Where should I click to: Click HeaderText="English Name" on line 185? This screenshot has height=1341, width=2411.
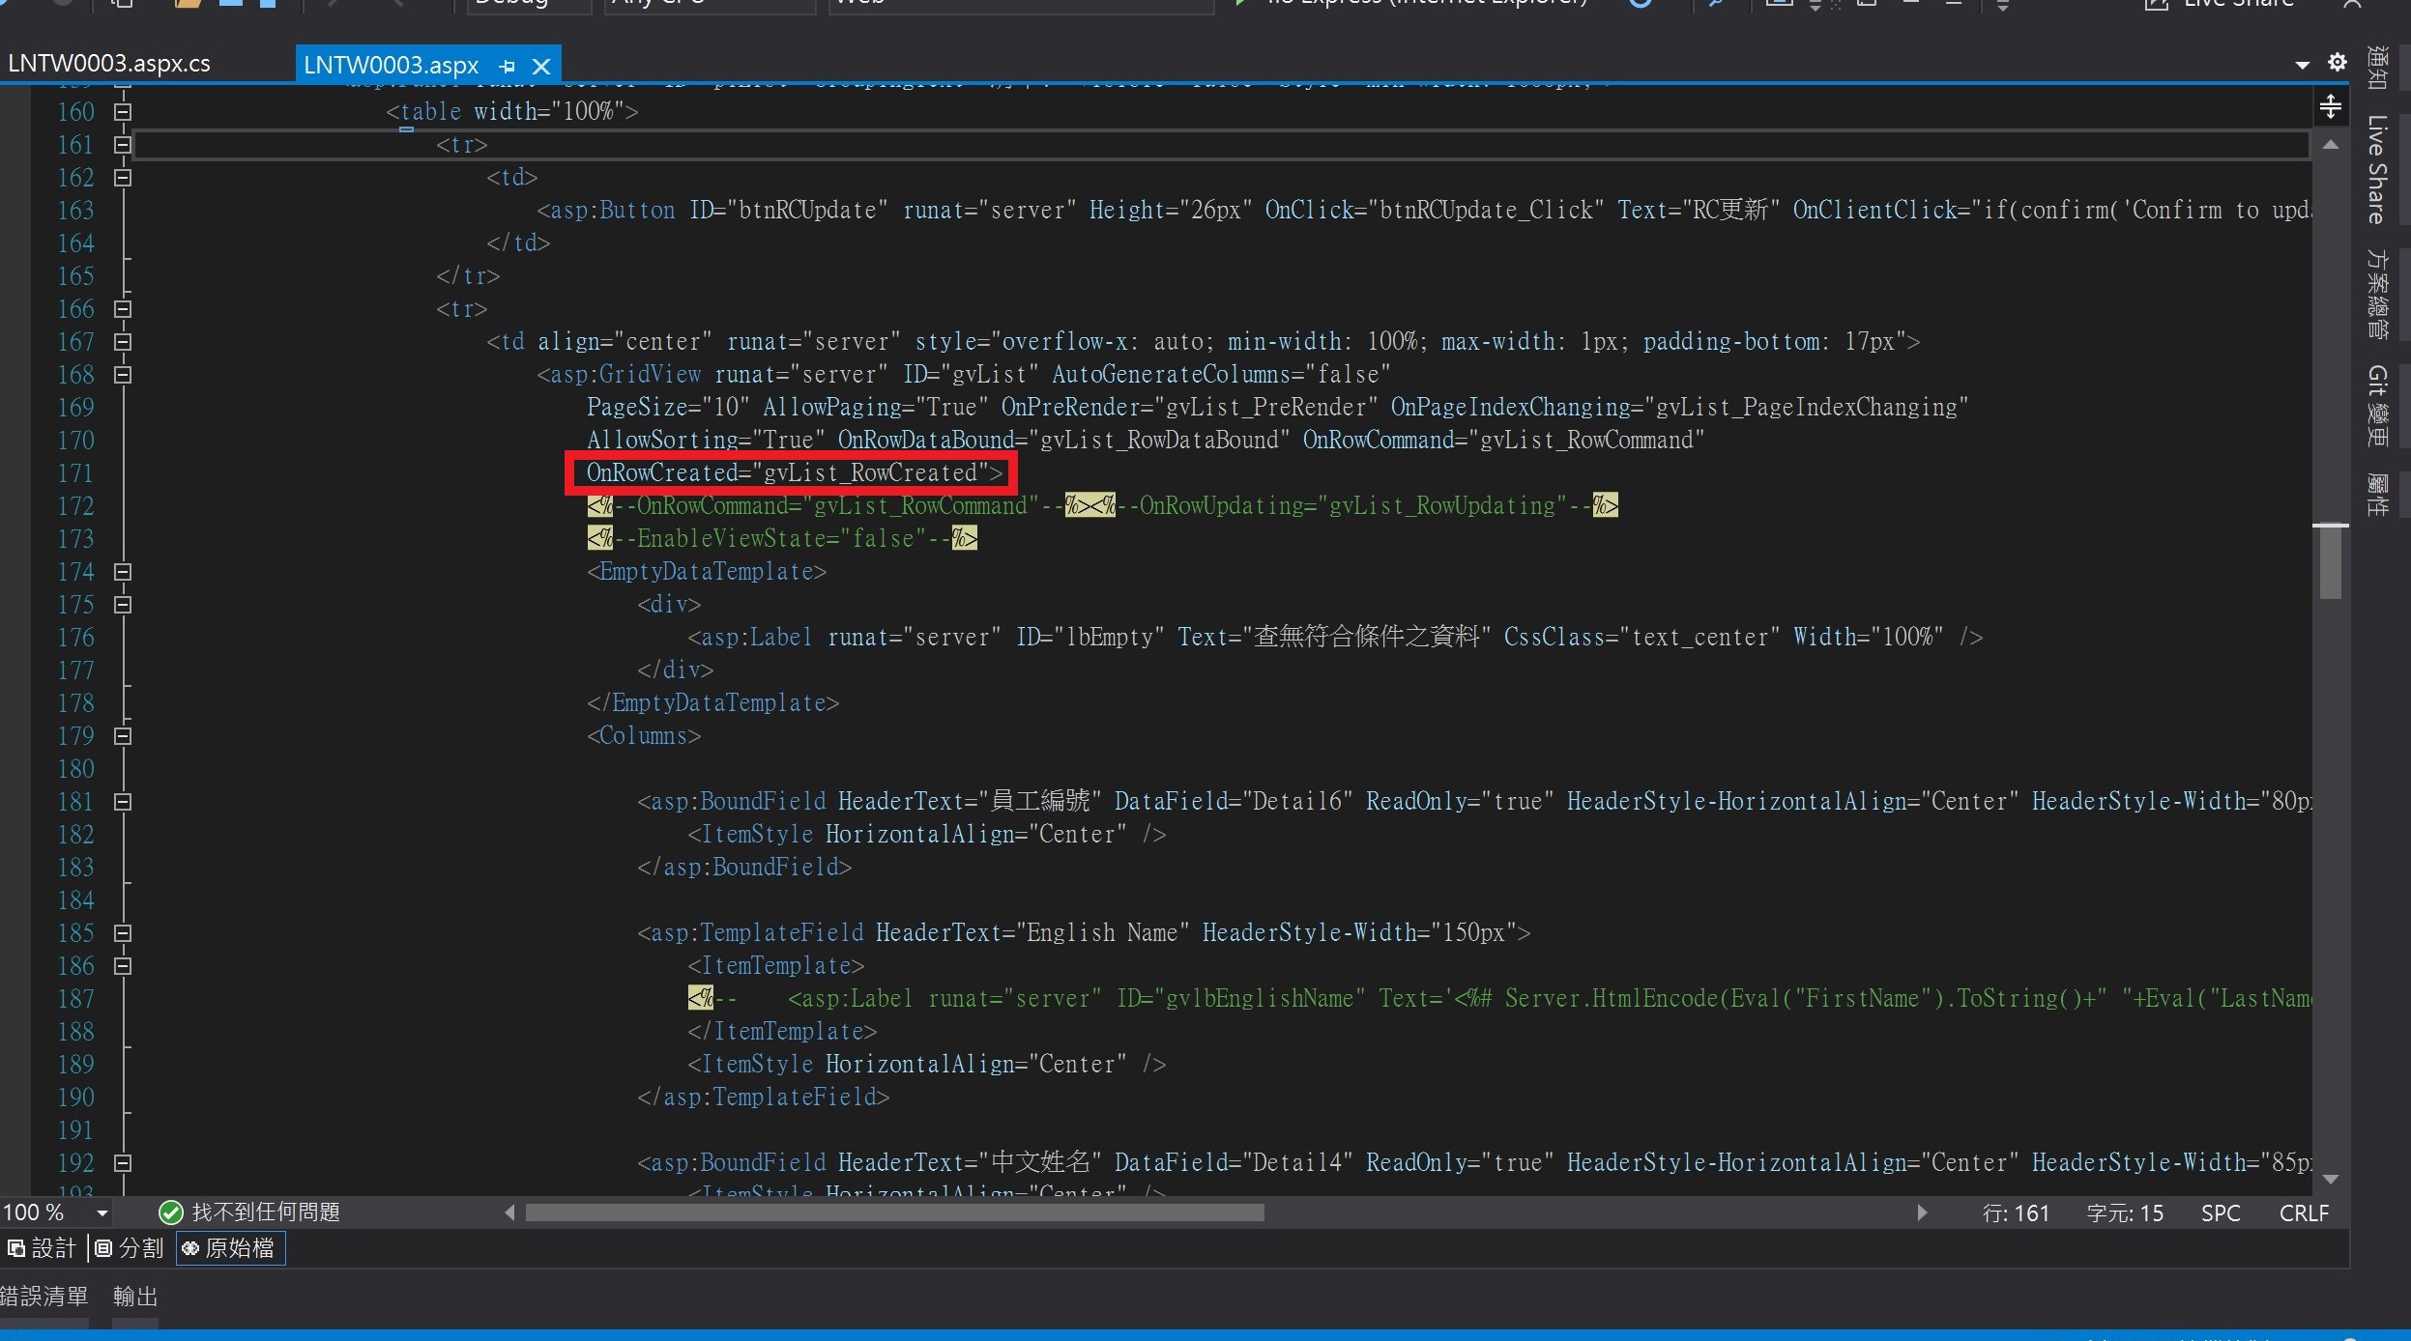pos(1032,933)
